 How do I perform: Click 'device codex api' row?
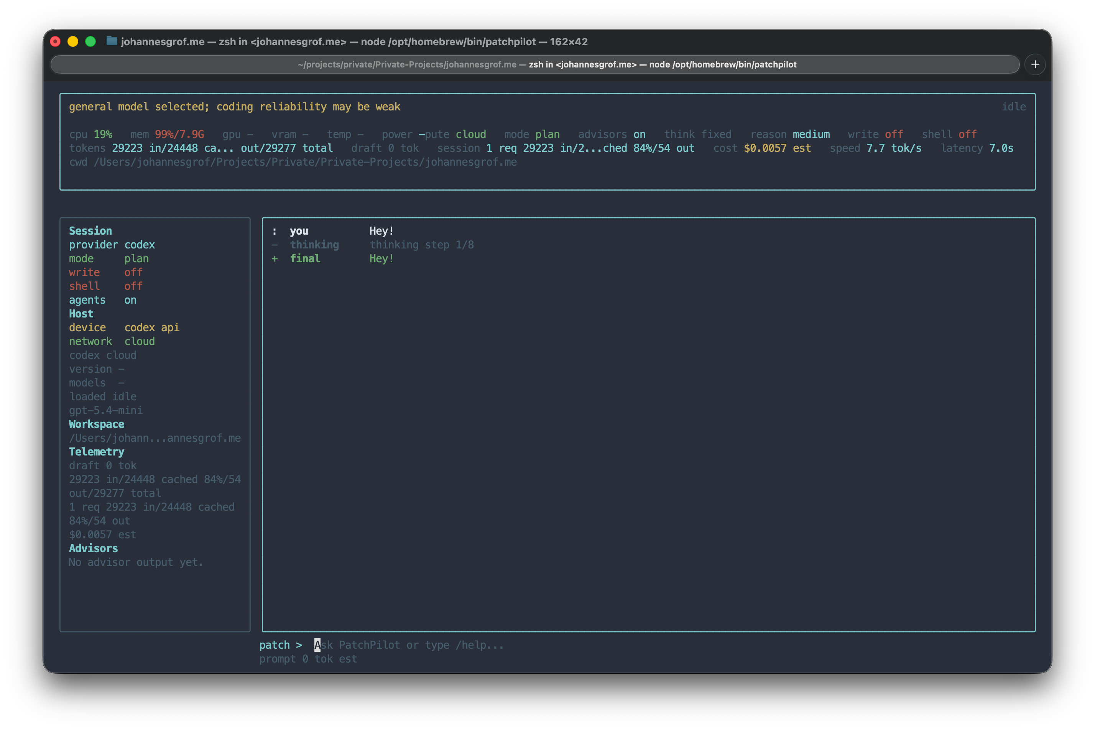[x=124, y=328]
